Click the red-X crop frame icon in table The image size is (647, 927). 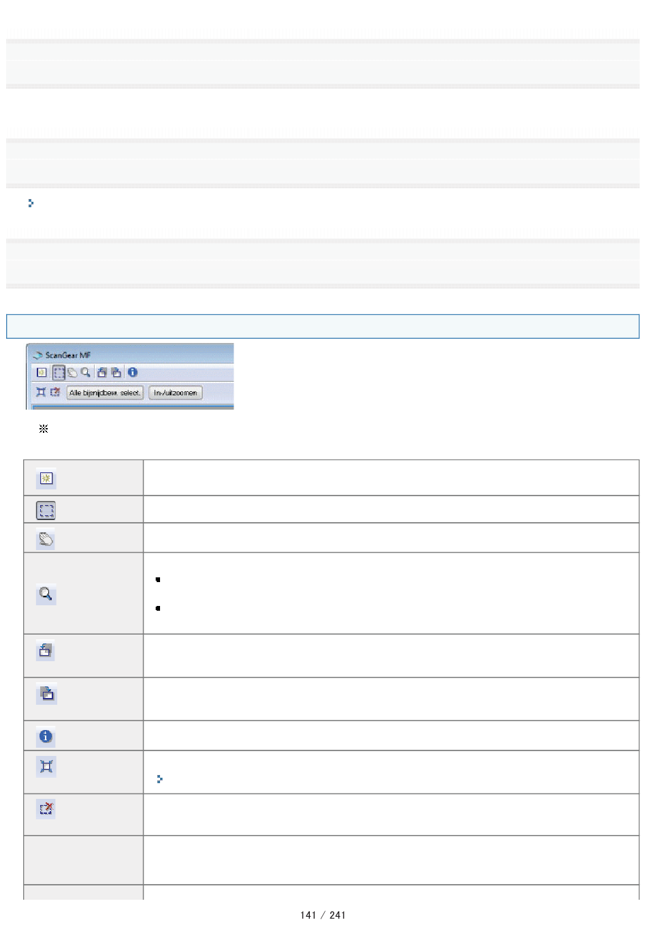coord(46,808)
